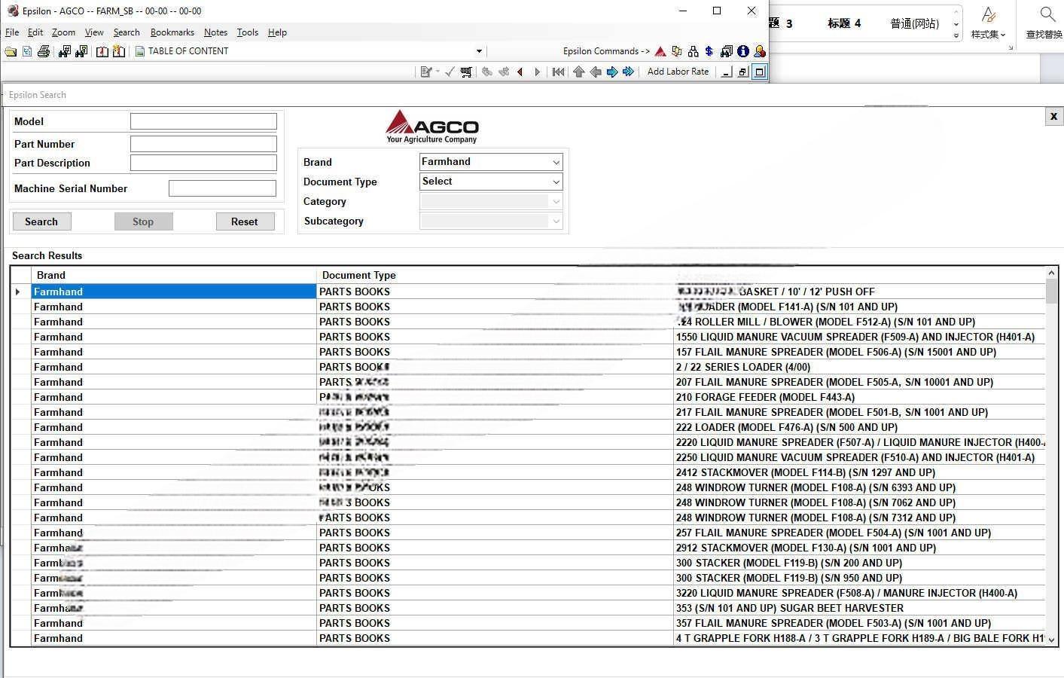Open the Bookmarks menu
The width and height of the screenshot is (1064, 678).
pos(172,32)
